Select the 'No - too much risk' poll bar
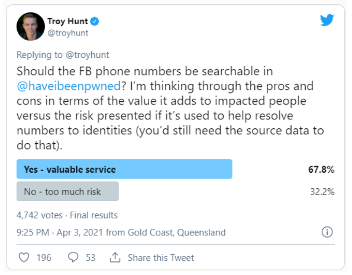This screenshot has height=275, width=352. (x=67, y=191)
